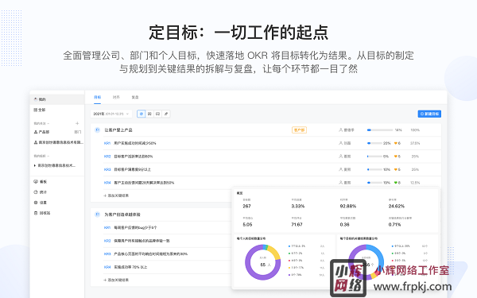
Task: Click the 24.62% value in overview panel
Action: [397, 206]
